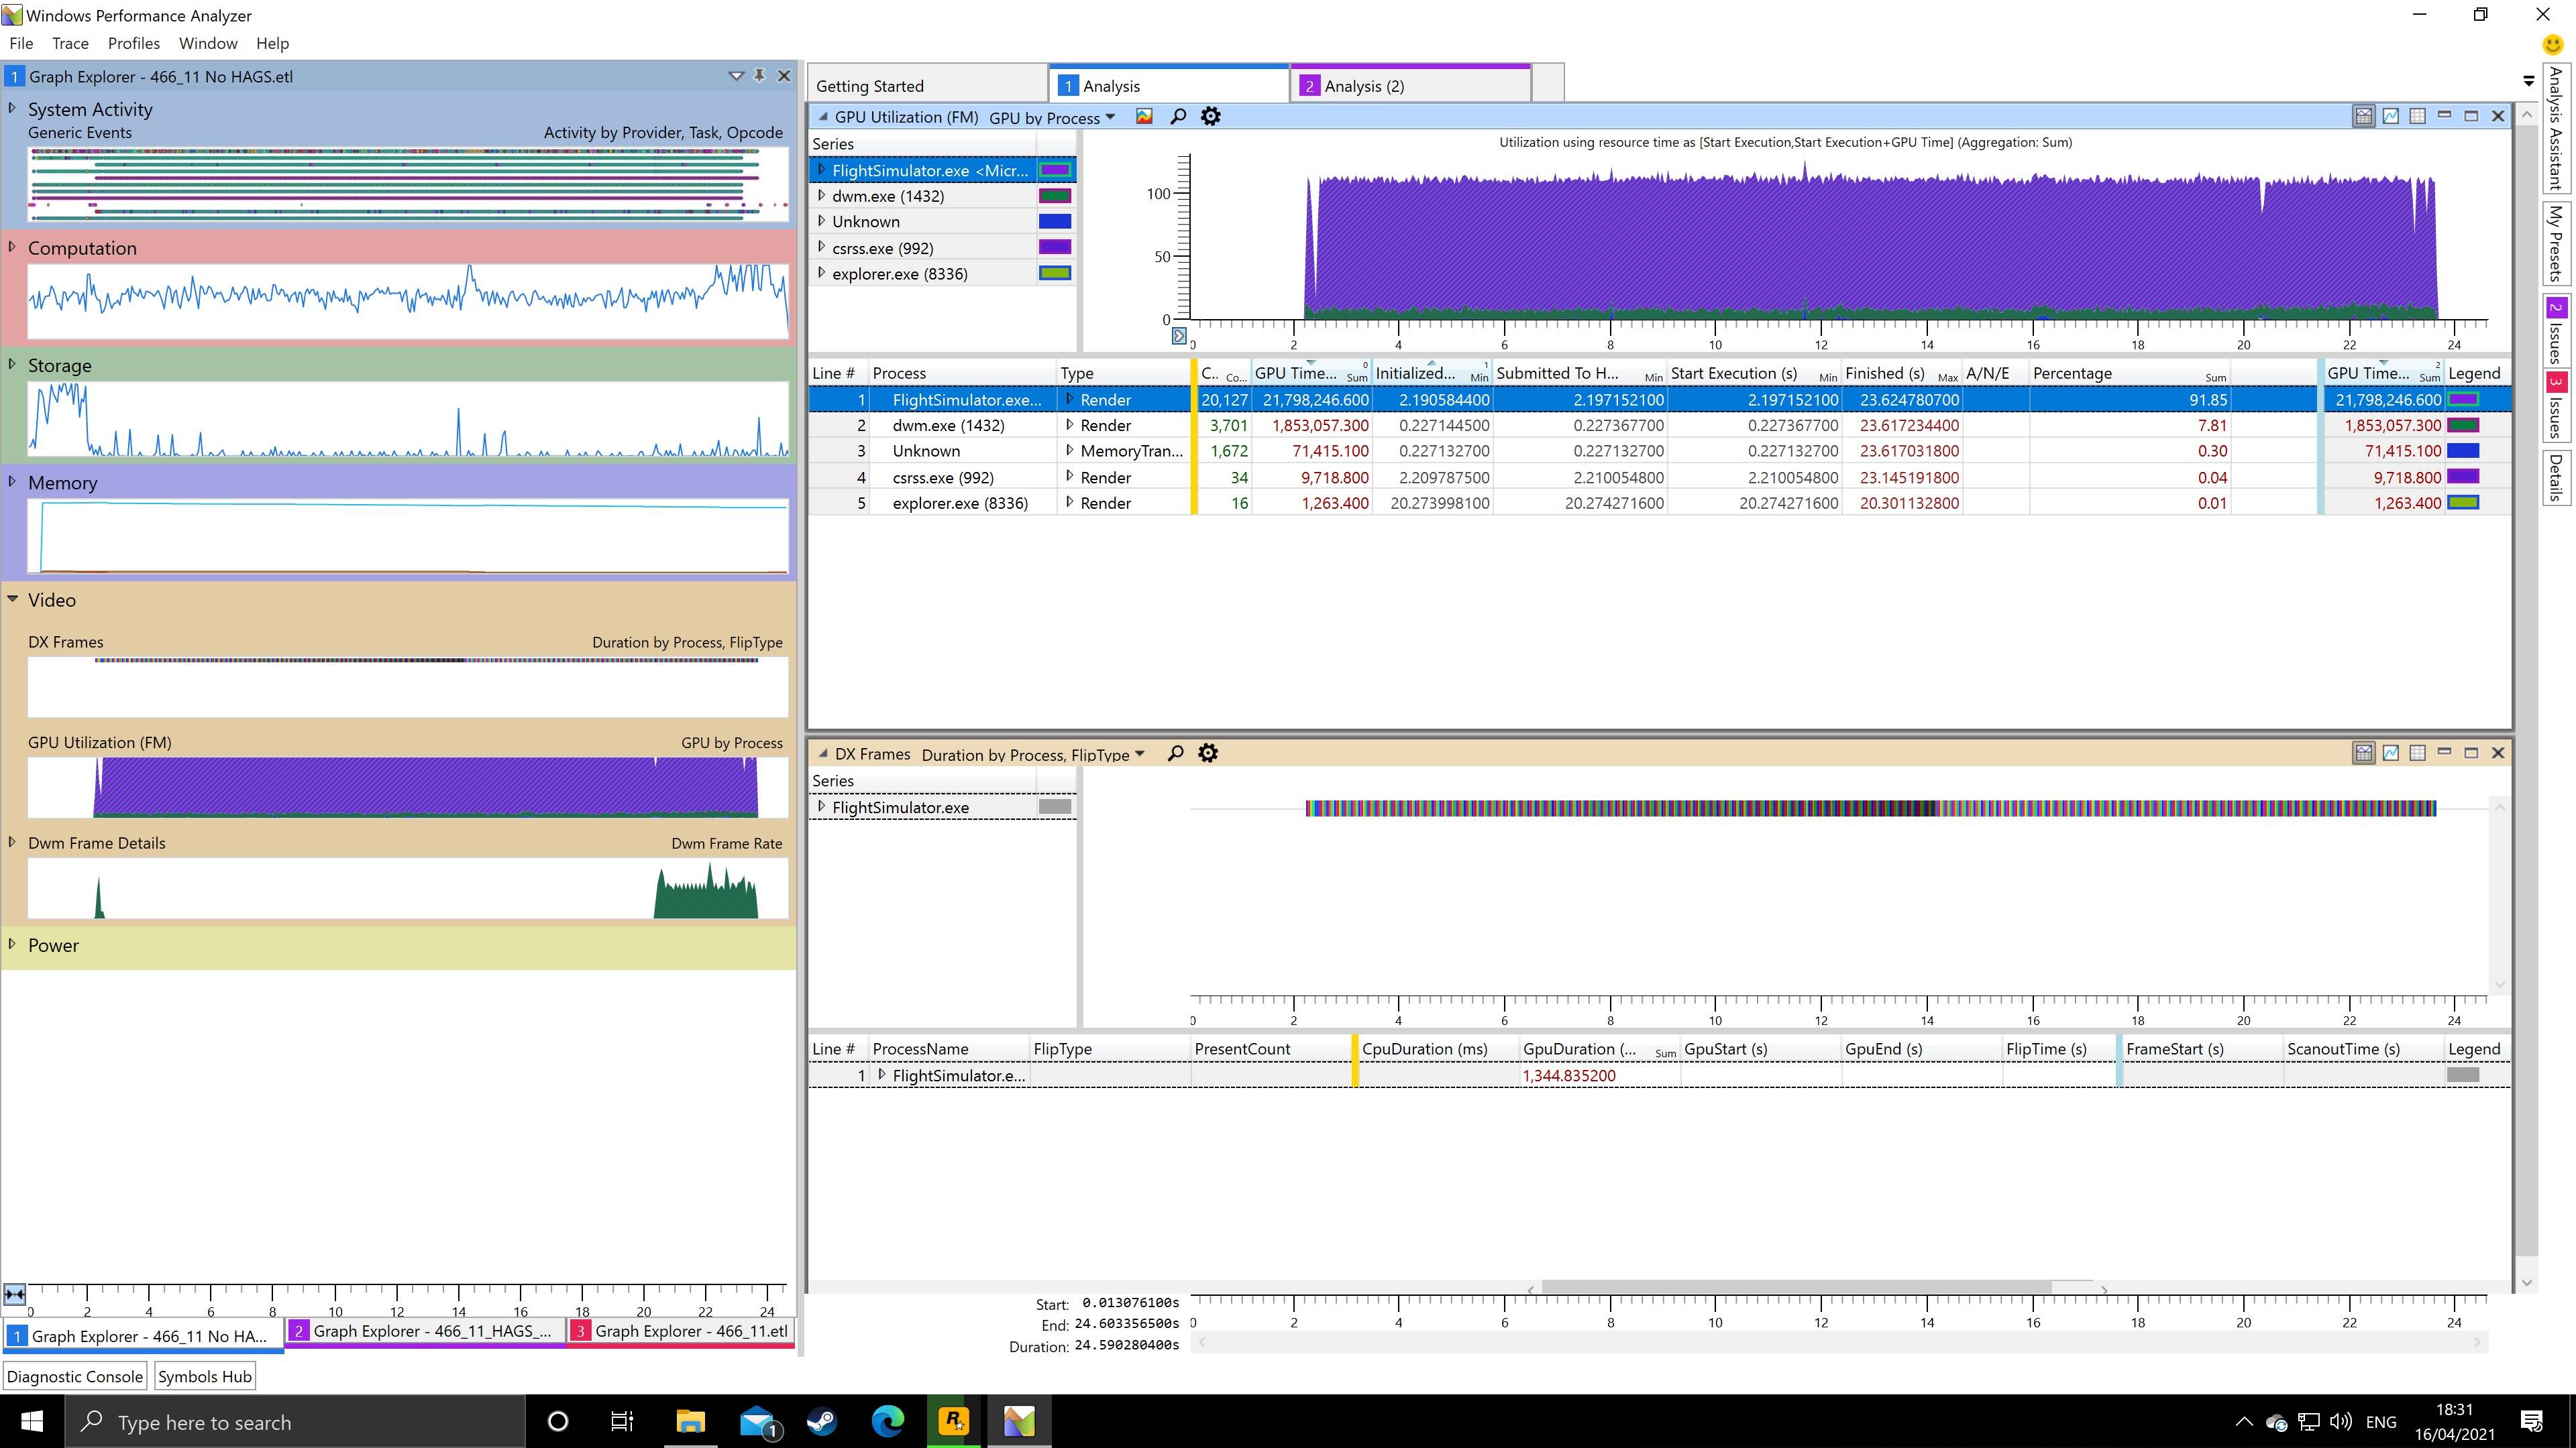Open DX Frames view editor gear icon
The width and height of the screenshot is (2576, 1448).
coord(1208,753)
